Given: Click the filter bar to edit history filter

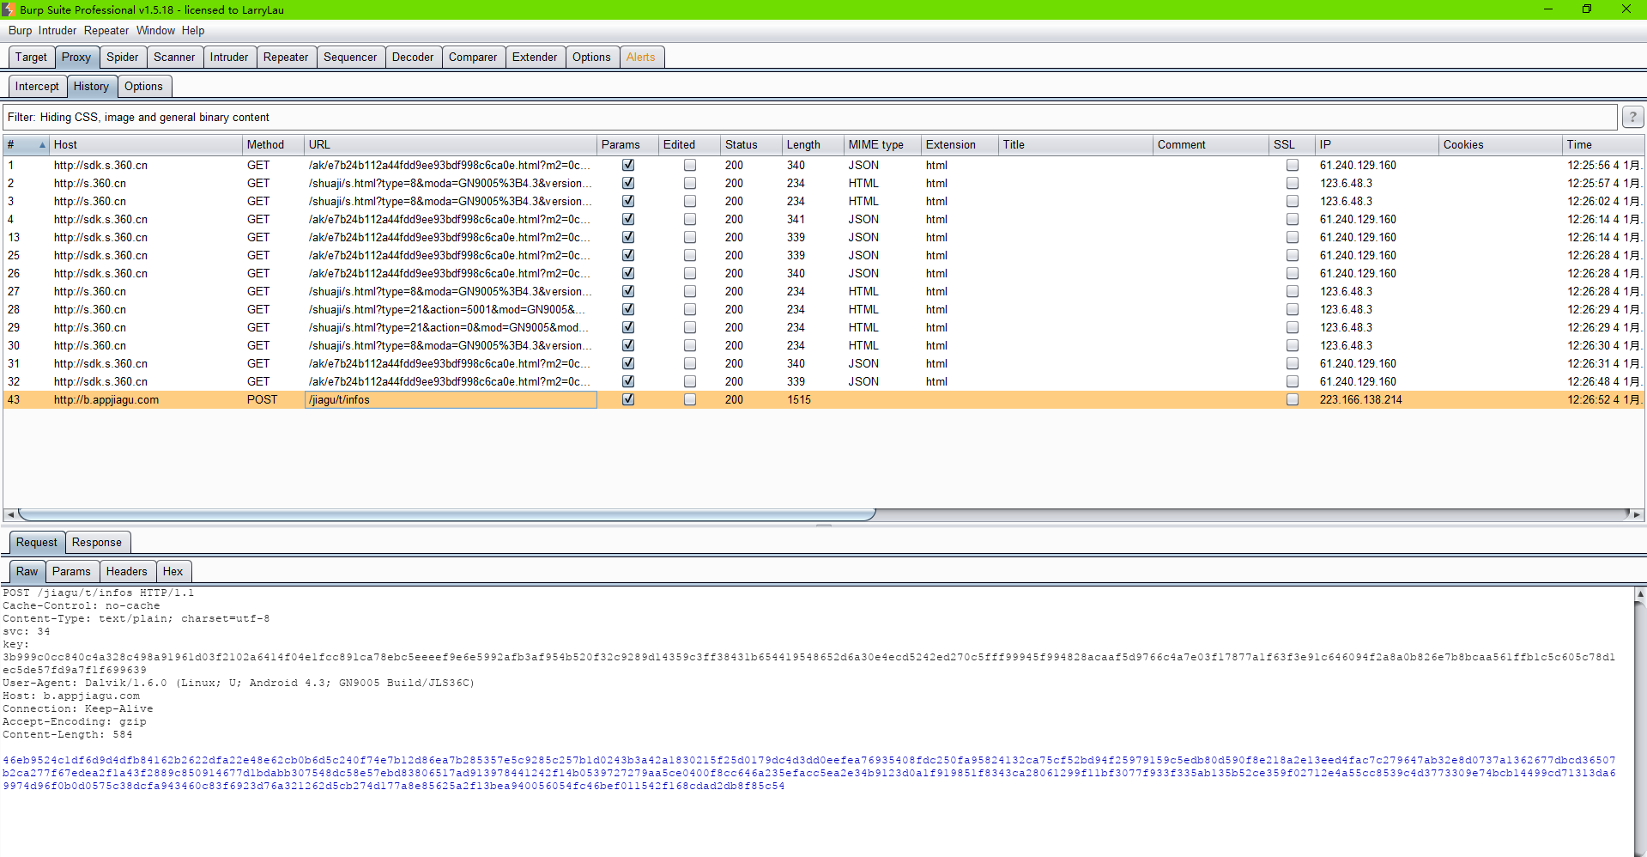Looking at the screenshot, I should (810, 117).
